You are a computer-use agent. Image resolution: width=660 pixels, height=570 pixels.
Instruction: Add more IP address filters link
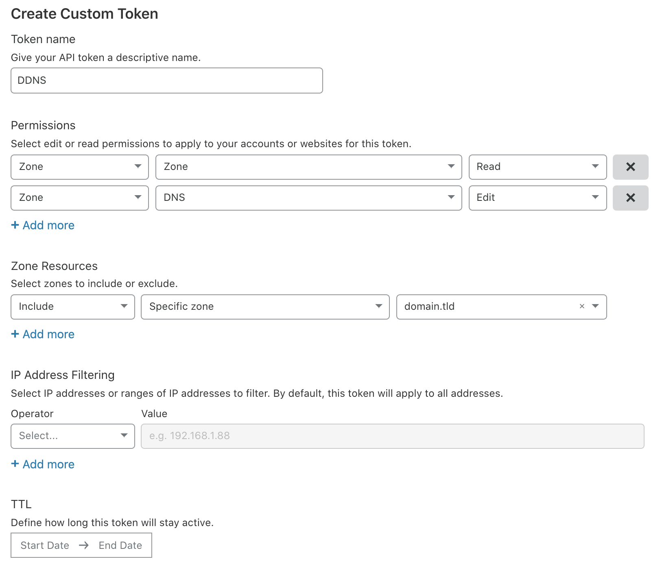pos(43,464)
